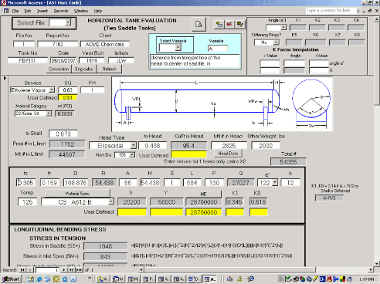Click the blue round quick launch icon
Image resolution: width=380 pixels, height=284 pixels.
click(65, 279)
